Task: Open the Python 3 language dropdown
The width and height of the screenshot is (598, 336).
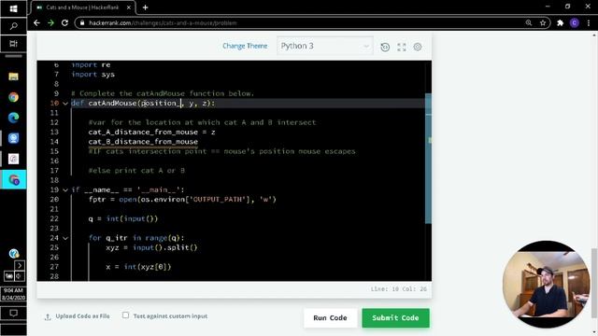Action: coord(325,46)
